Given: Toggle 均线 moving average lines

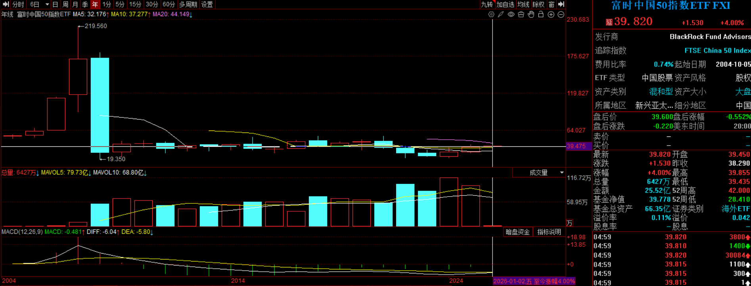Looking at the screenshot, I should (x=523, y=4).
